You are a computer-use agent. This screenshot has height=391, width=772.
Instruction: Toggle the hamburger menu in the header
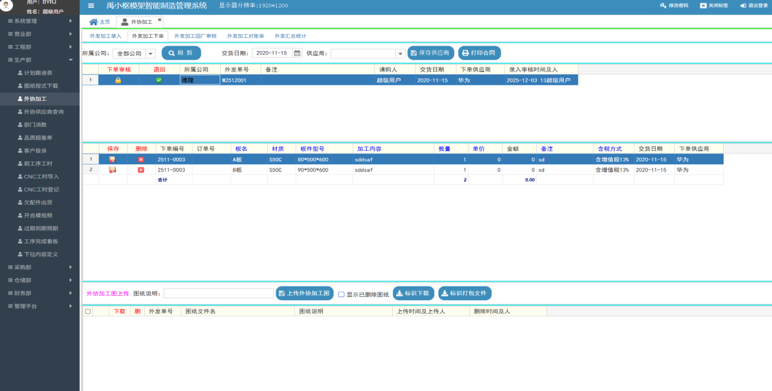[91, 5]
